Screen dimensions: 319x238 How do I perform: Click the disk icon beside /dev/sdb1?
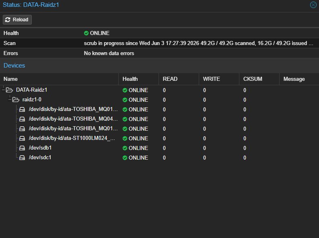pyautogui.click(x=22, y=148)
